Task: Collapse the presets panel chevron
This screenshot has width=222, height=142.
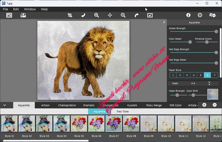Action: tap(4, 105)
